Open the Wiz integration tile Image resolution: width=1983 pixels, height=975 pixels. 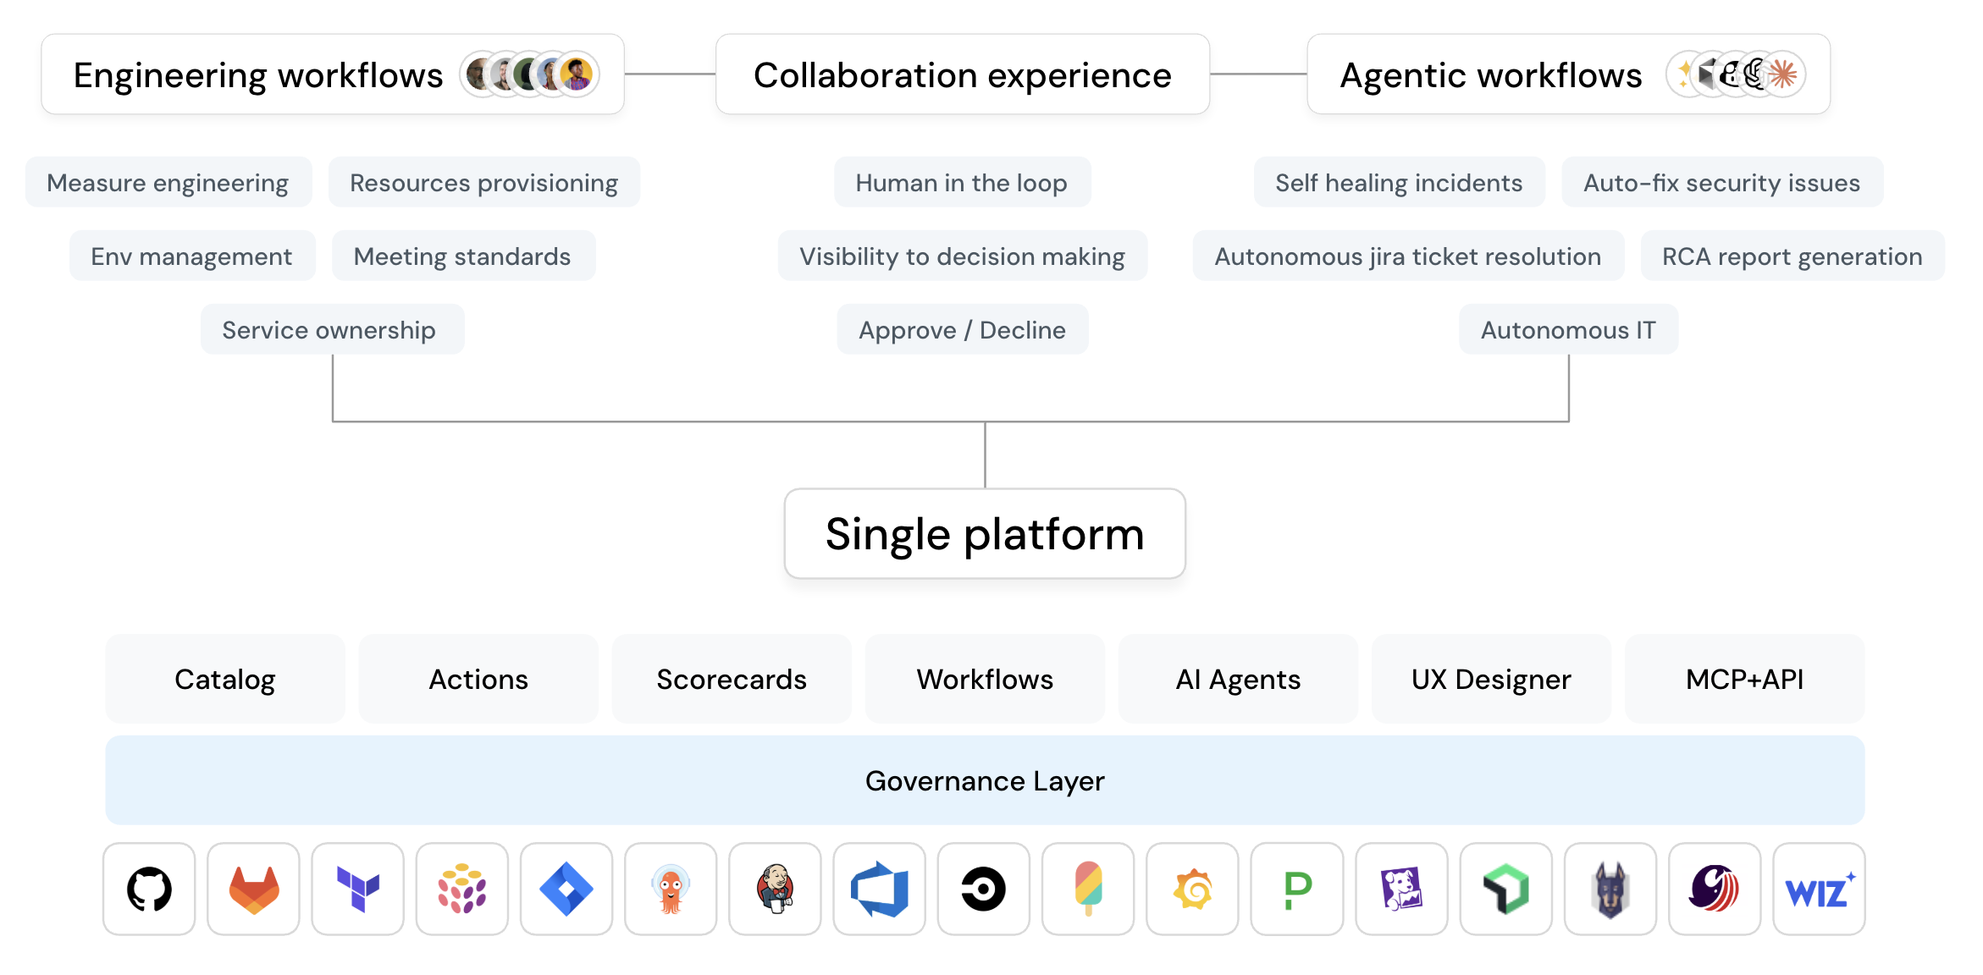click(1819, 889)
